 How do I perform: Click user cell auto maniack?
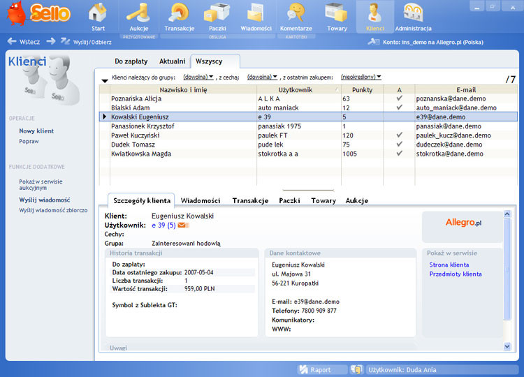coord(278,108)
